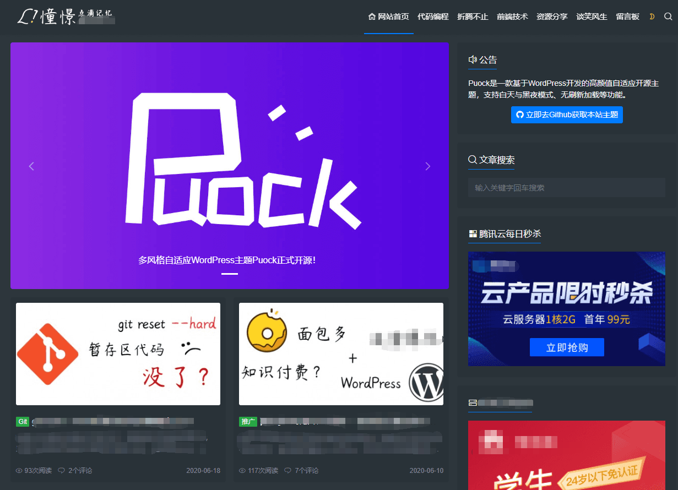This screenshot has height=490, width=678.
Task: Open the 代码编程 menu item
Action: (x=433, y=17)
